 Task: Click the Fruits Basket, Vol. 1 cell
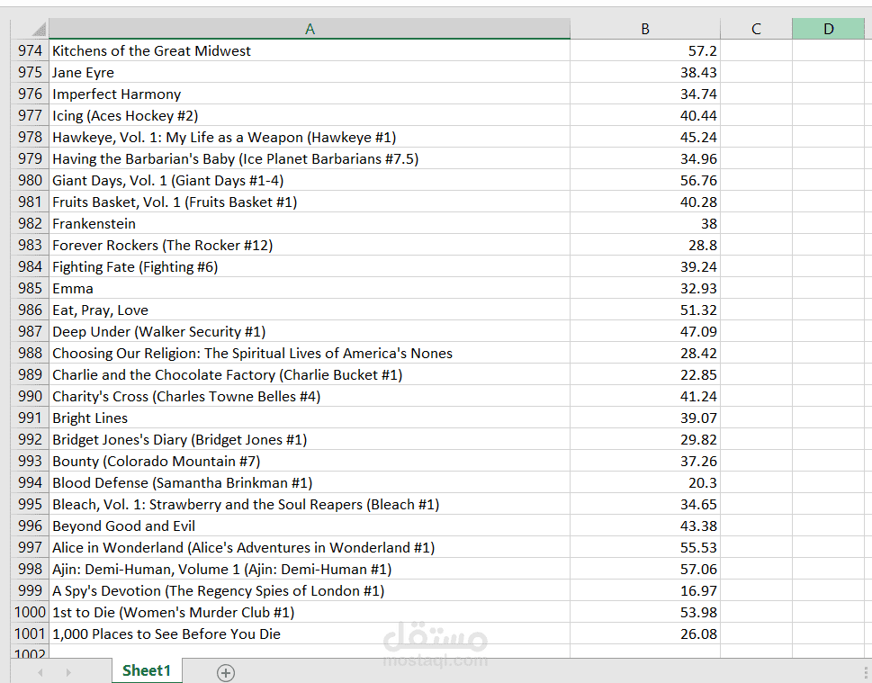coord(310,202)
